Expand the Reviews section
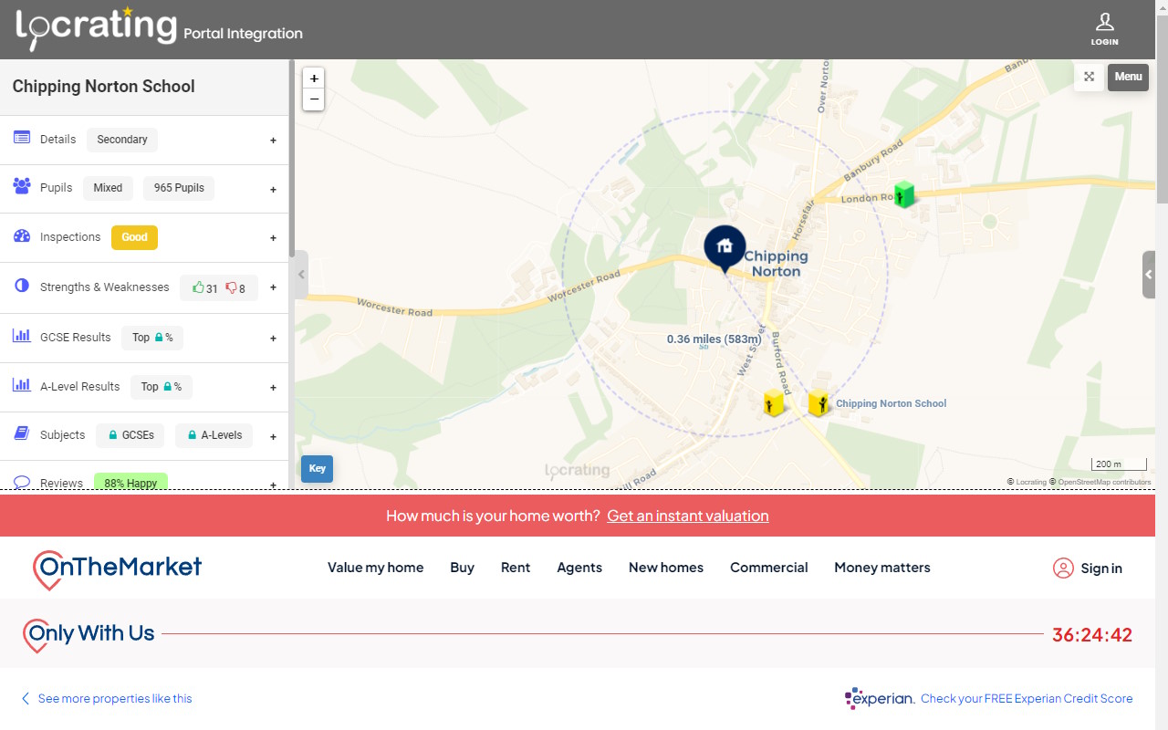 coord(272,485)
